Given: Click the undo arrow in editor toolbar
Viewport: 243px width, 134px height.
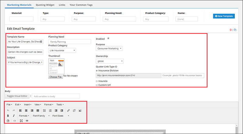Looking at the screenshot, I should pyautogui.click(x=8, y=111).
